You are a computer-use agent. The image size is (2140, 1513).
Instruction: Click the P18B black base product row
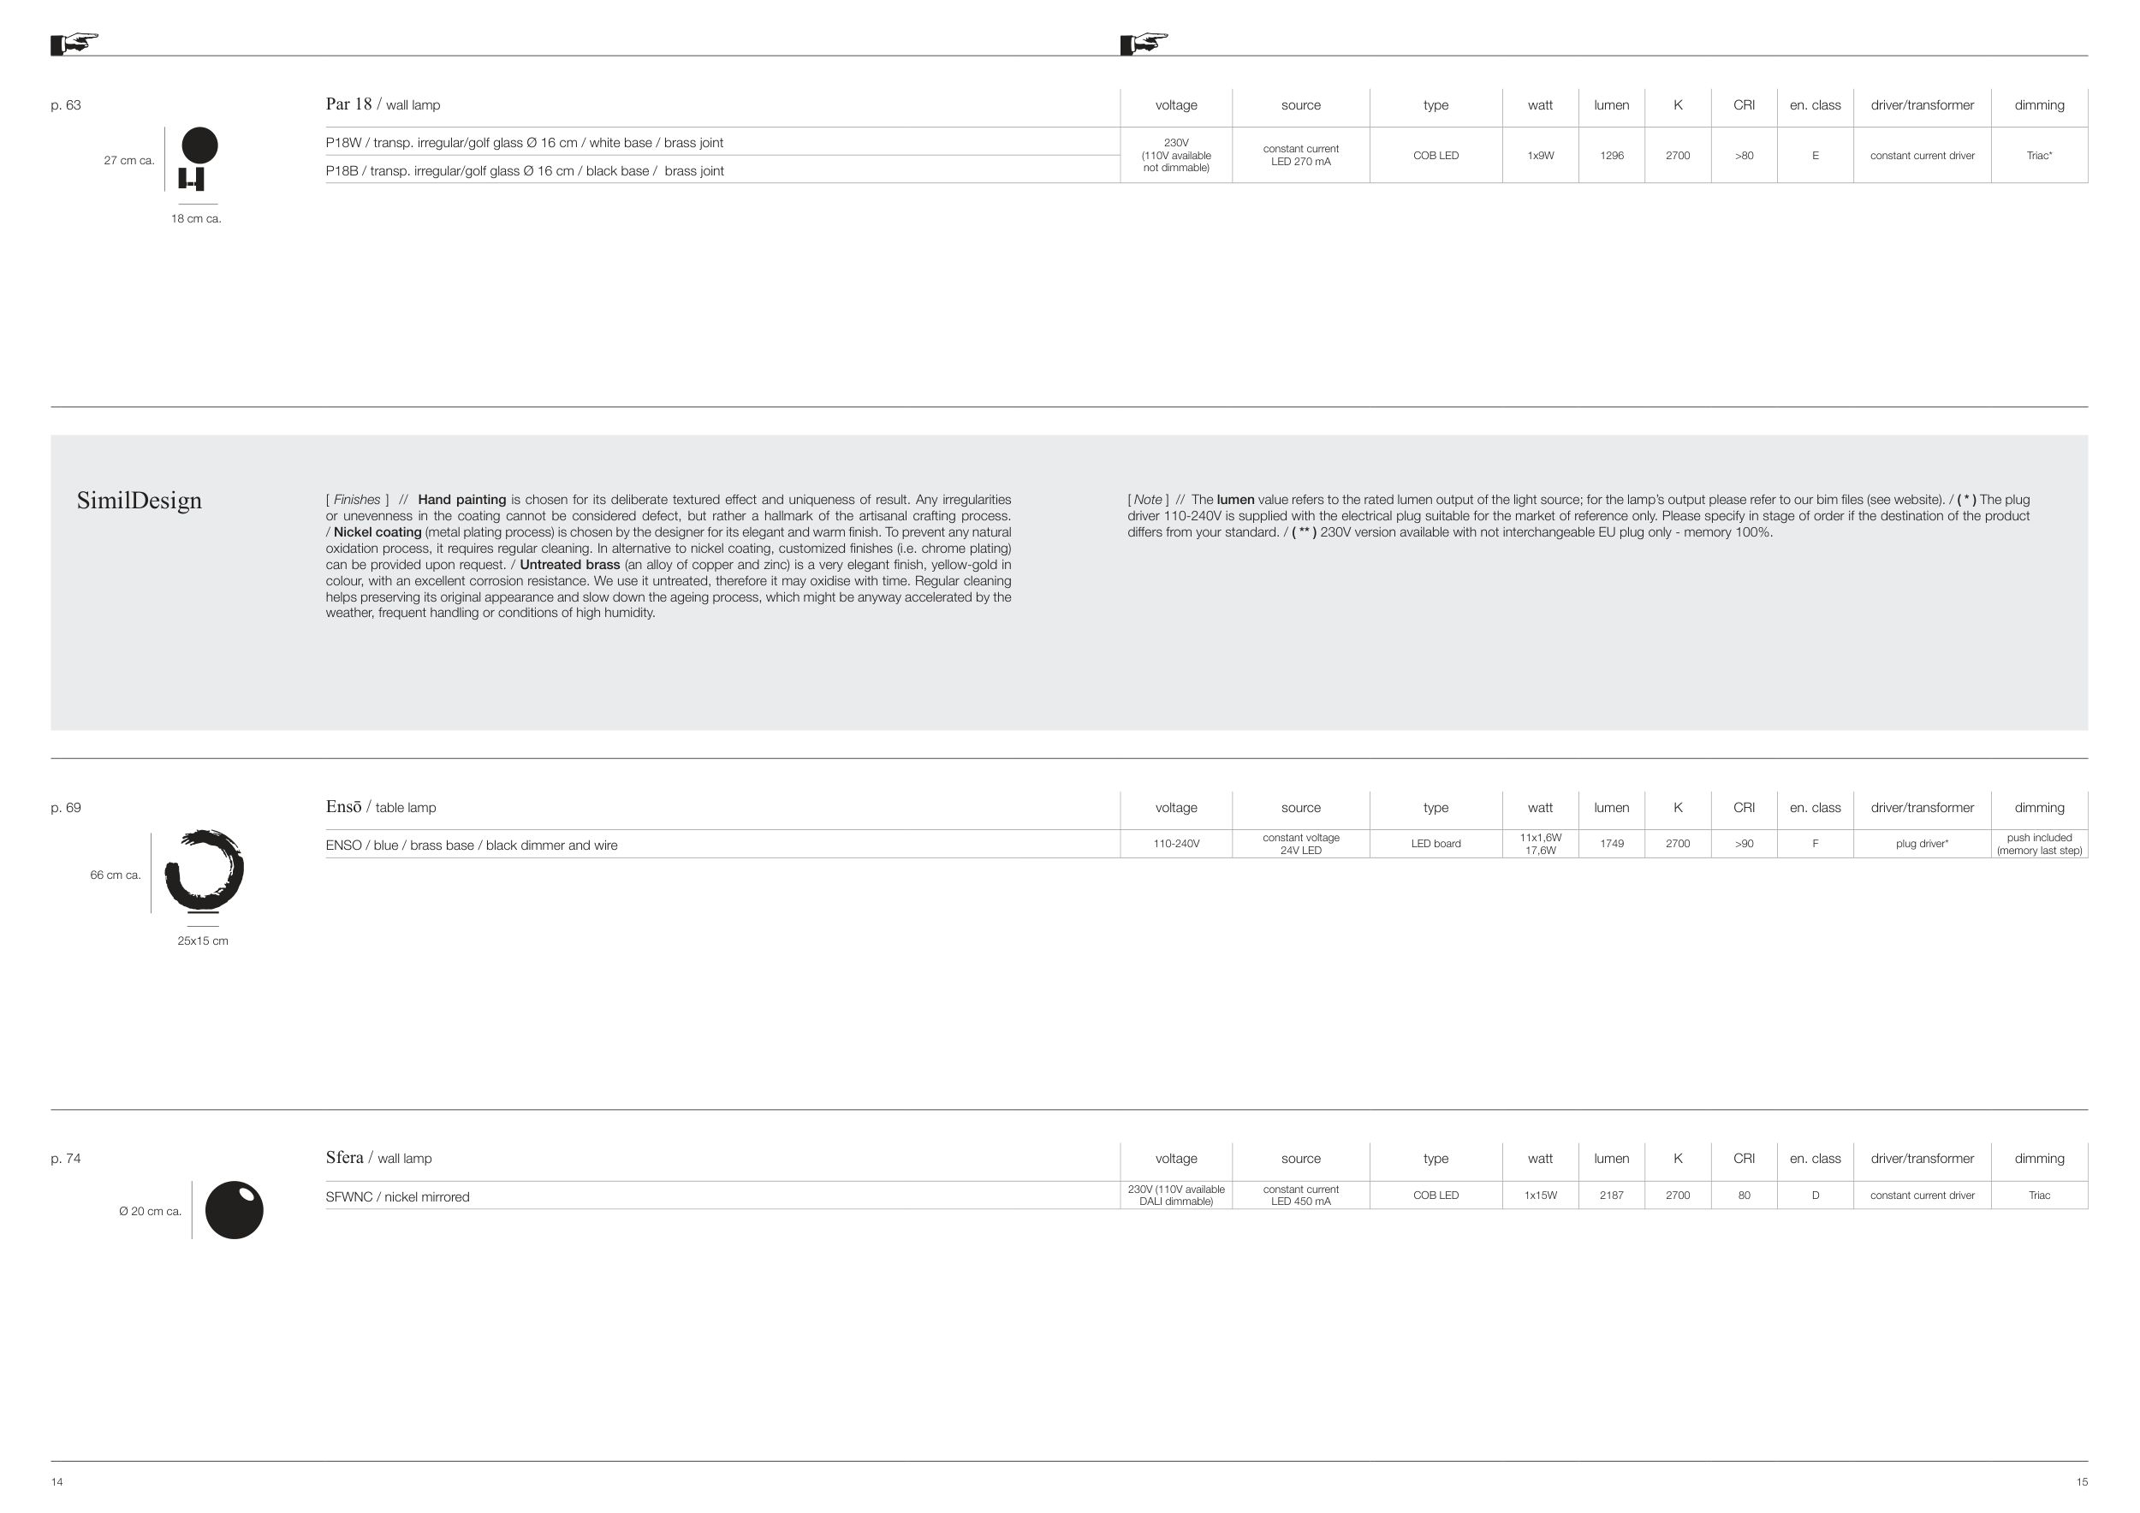(524, 170)
